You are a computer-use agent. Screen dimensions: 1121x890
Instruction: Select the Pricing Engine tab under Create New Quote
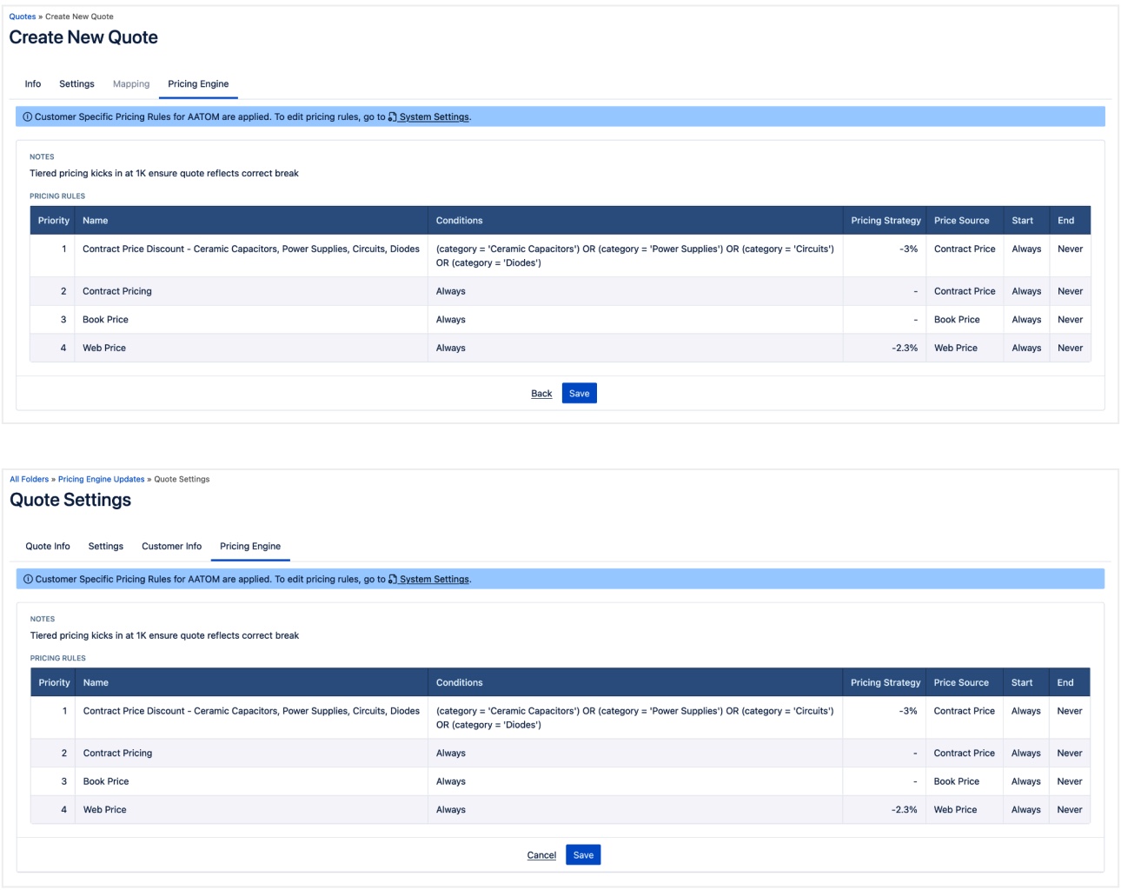click(198, 84)
